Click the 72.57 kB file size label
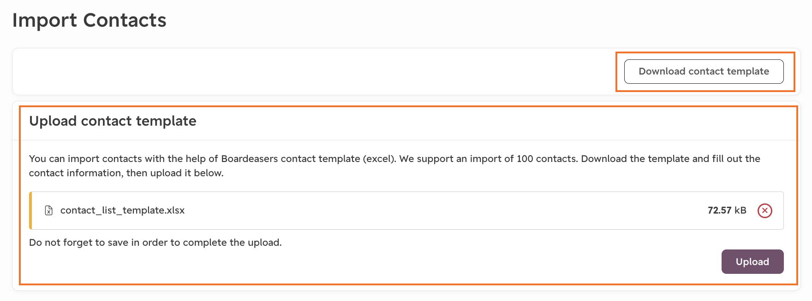The height and width of the screenshot is (301, 812). coord(727,210)
